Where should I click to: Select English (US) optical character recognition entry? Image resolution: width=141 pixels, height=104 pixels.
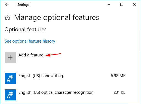tap(65, 95)
